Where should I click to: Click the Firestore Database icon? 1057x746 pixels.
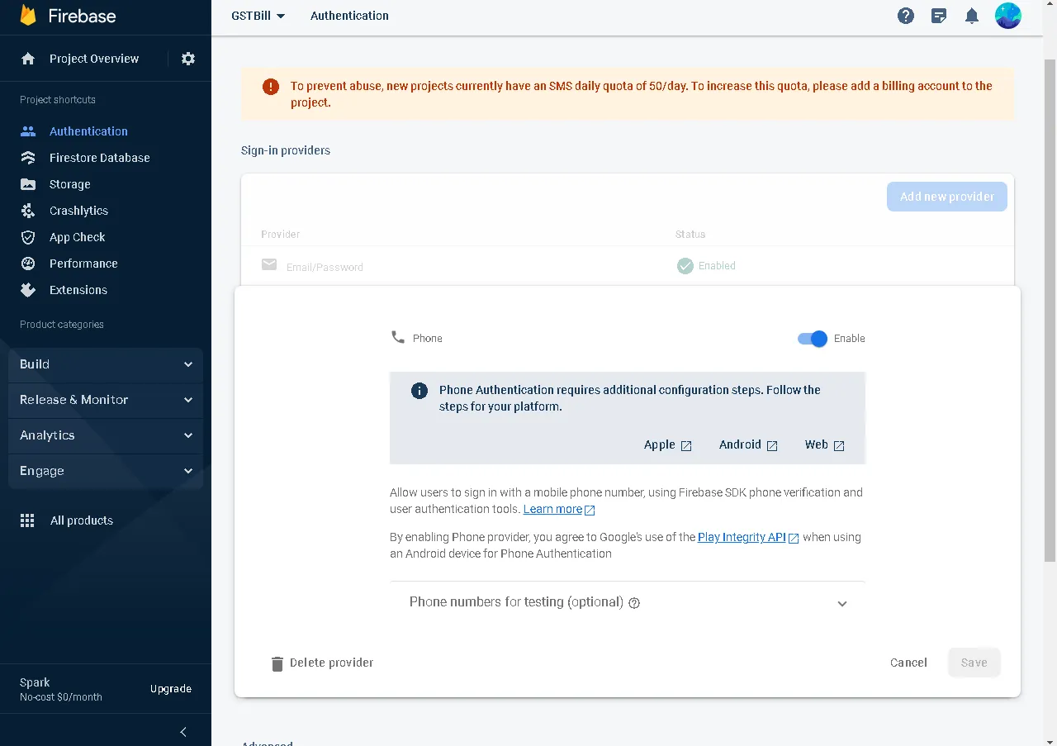tap(28, 158)
